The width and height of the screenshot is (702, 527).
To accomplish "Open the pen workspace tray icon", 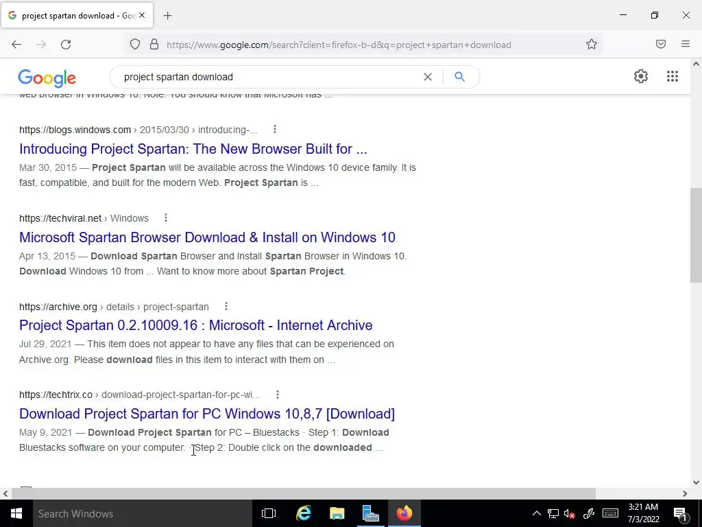I will (x=589, y=513).
